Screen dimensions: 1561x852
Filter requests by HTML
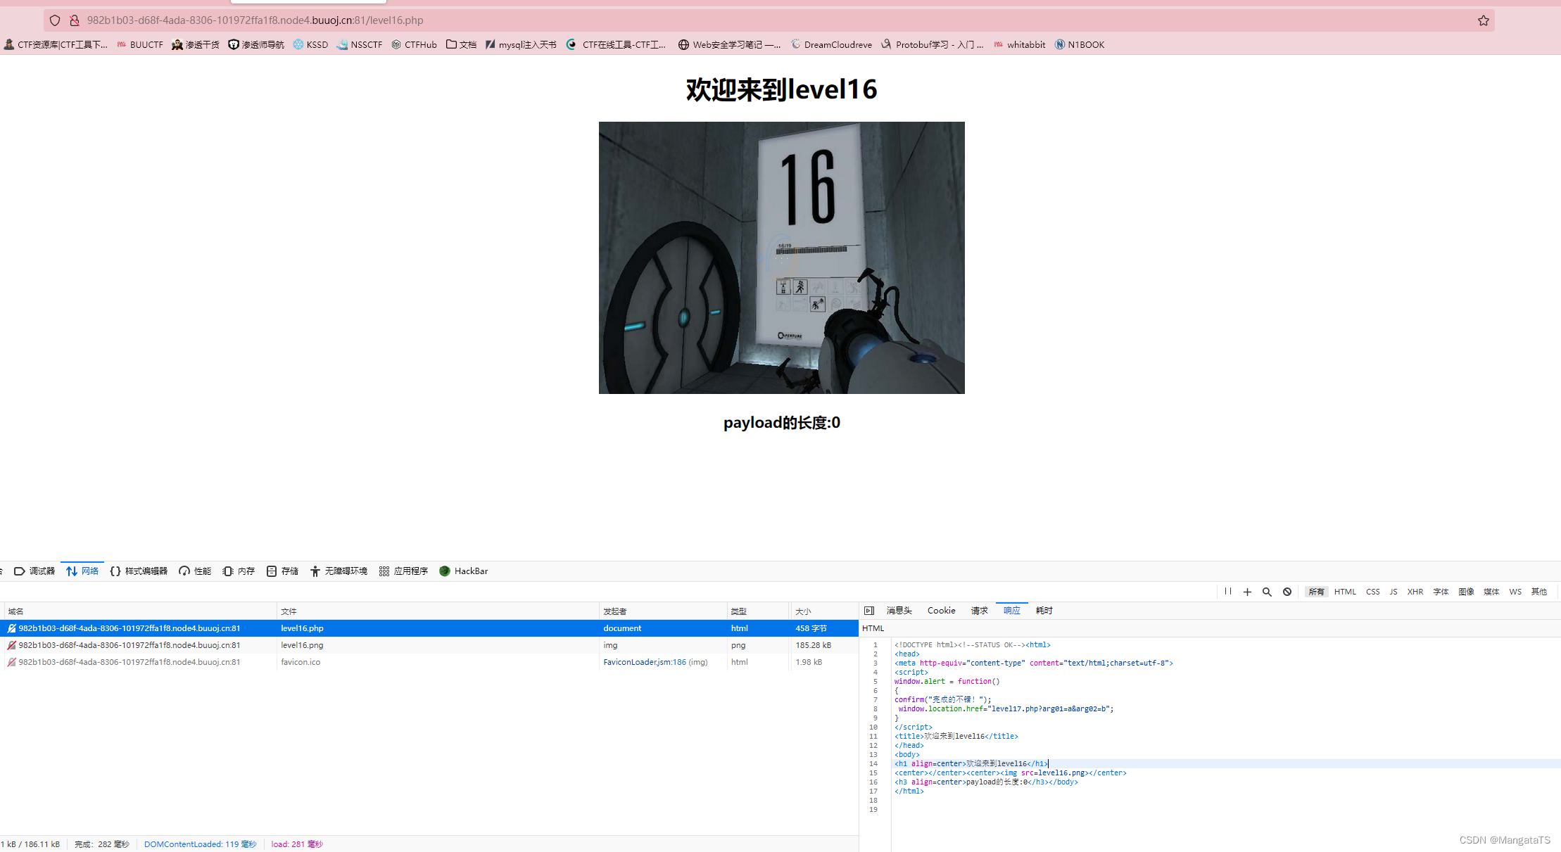[x=1345, y=592]
